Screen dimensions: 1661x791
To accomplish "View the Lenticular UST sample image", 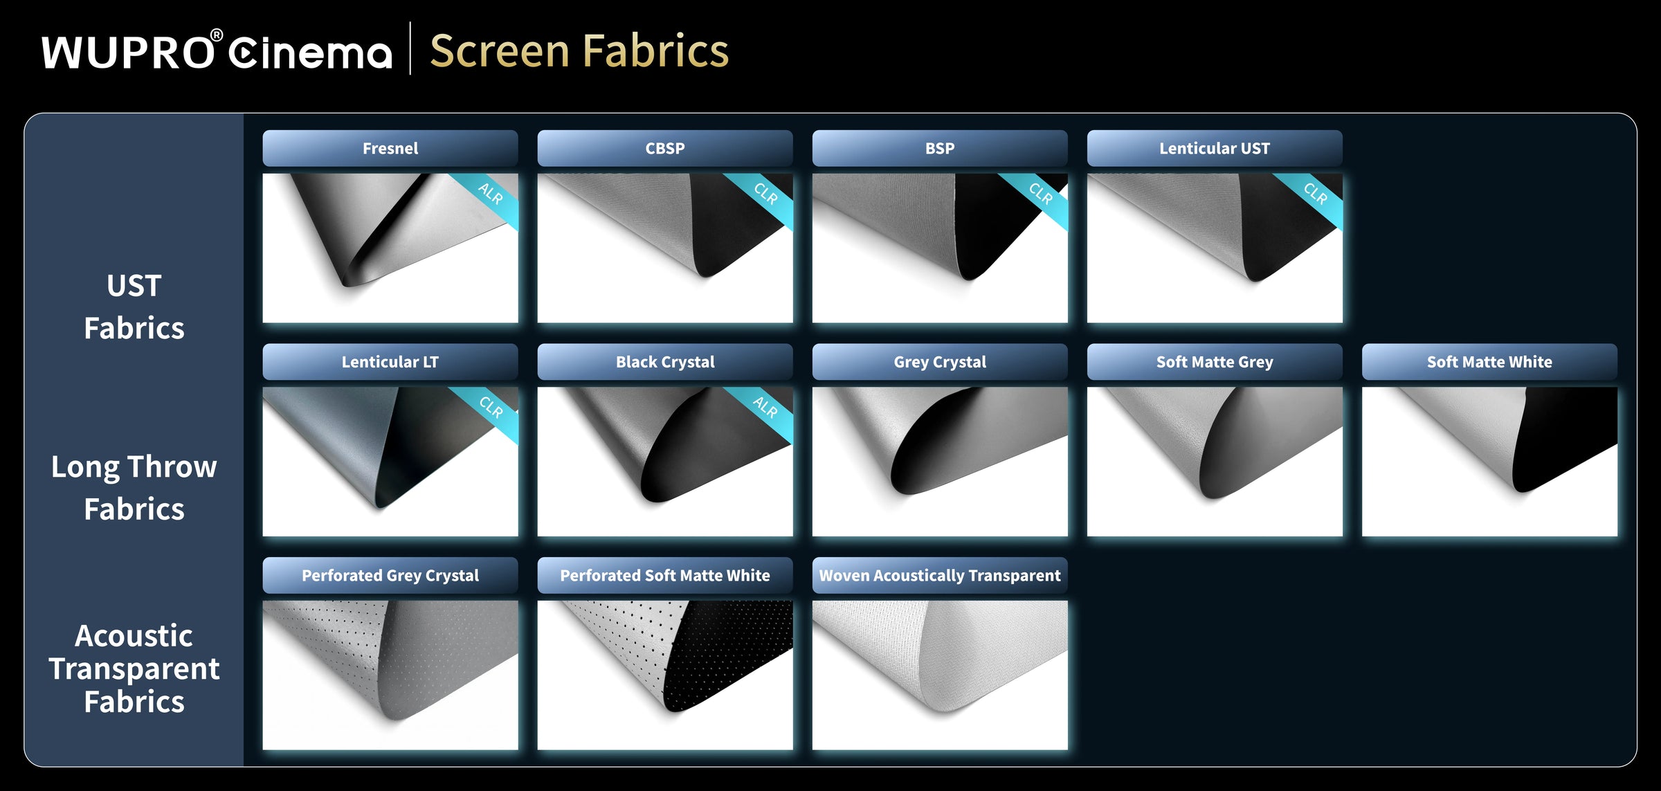I will tap(1215, 248).
